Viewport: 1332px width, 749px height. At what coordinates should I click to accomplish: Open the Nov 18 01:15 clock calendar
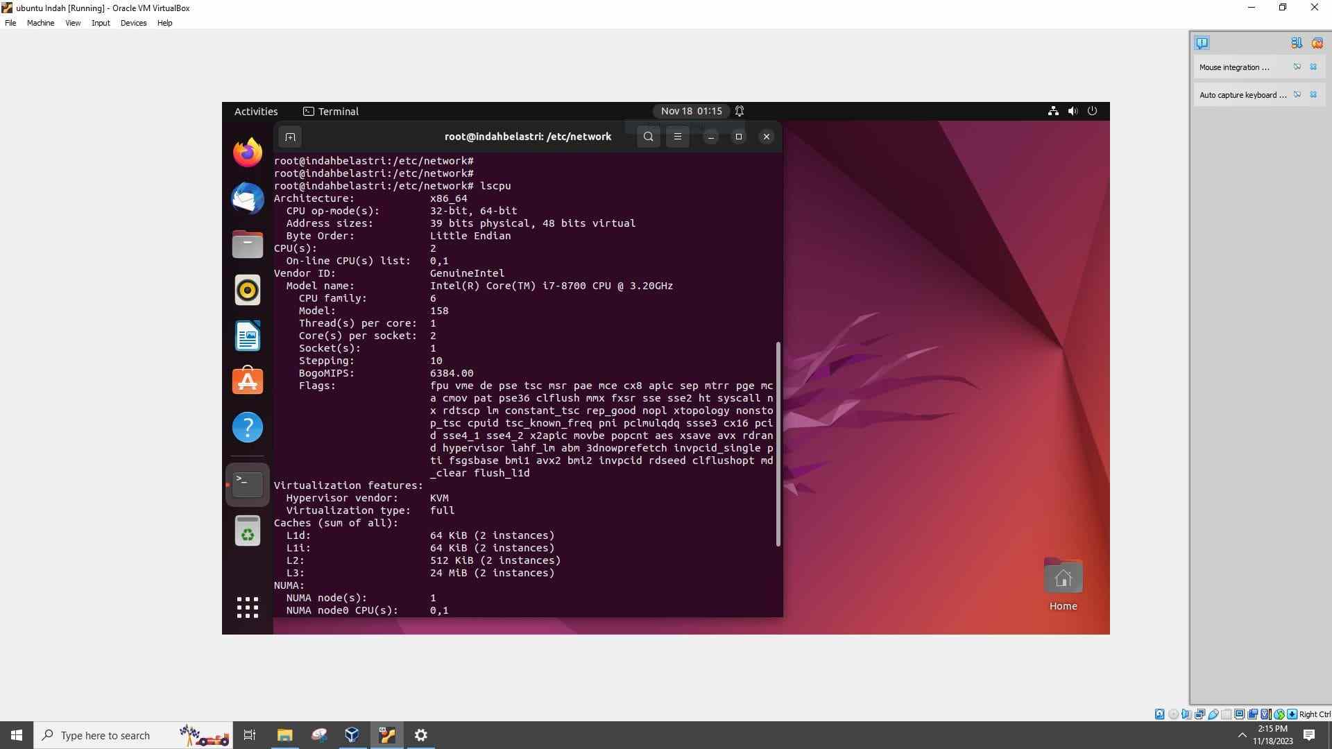(691, 111)
